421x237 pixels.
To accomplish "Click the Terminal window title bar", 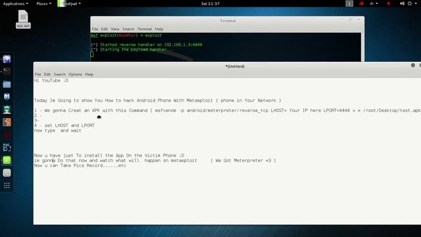I will point(228,20).
